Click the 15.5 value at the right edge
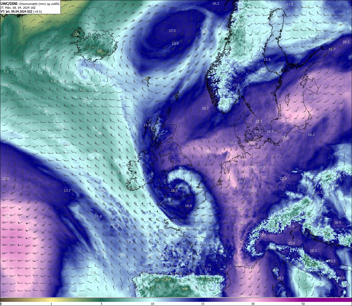 tap(341, 176)
